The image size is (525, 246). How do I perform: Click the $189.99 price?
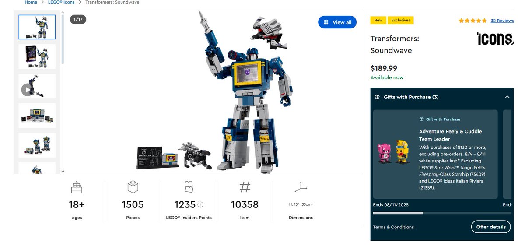tap(384, 68)
